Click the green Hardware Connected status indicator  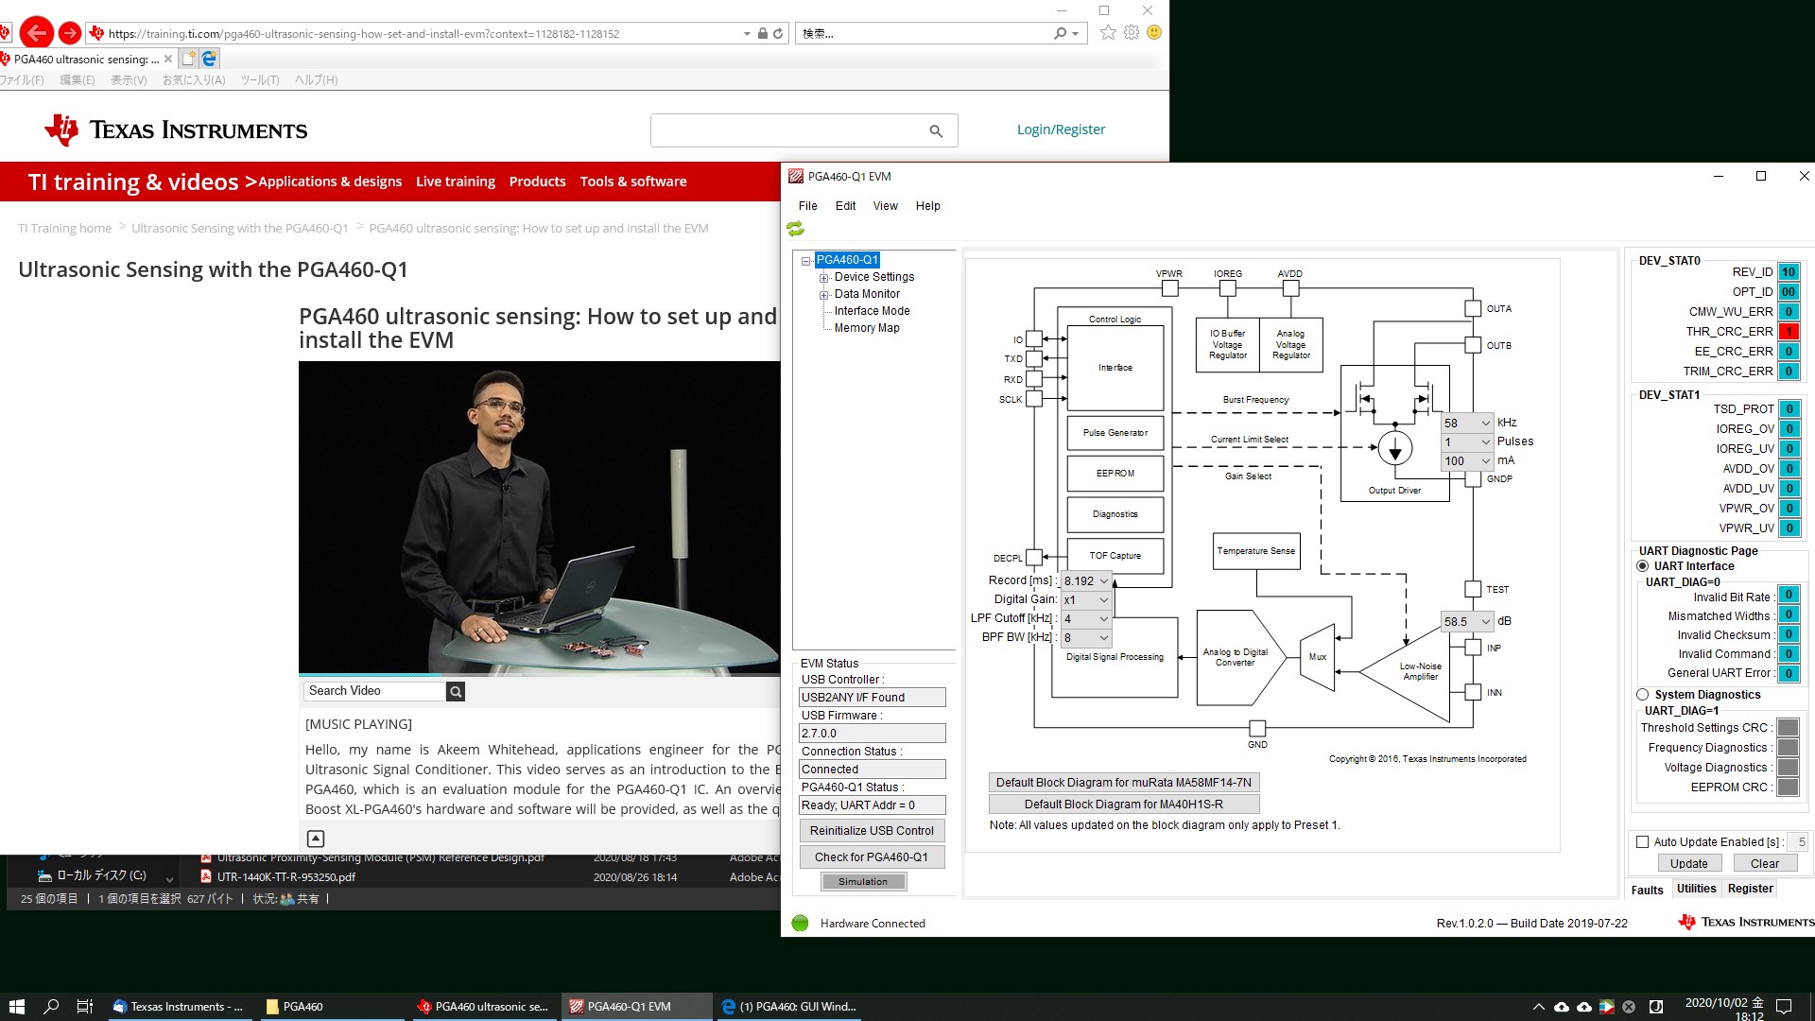[801, 924]
